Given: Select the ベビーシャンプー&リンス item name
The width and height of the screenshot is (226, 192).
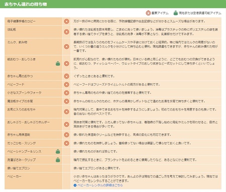Looking at the screenshot, I should pos(24,151).
